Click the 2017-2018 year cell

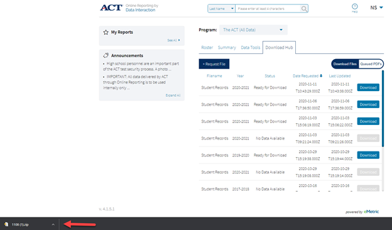241,189
